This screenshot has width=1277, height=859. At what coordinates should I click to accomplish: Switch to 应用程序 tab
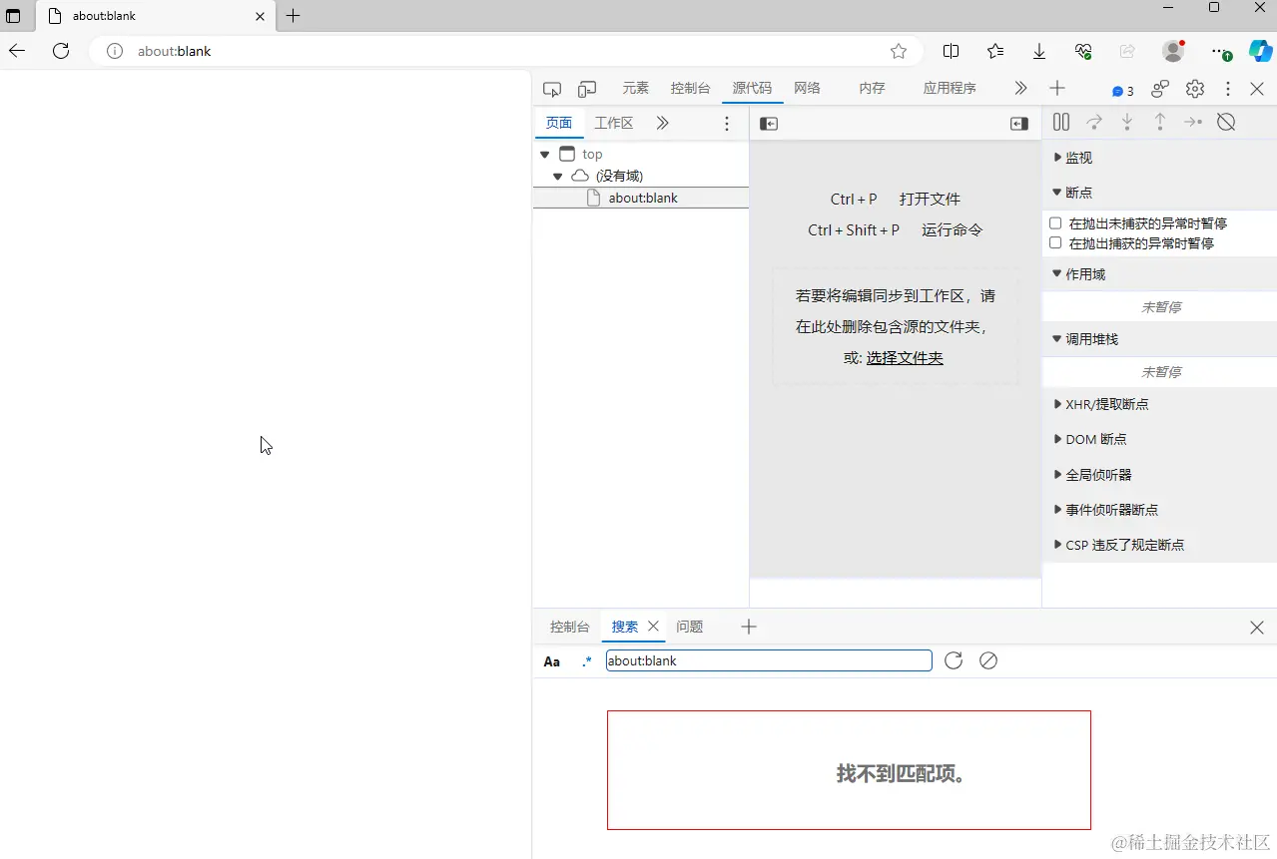[950, 88]
